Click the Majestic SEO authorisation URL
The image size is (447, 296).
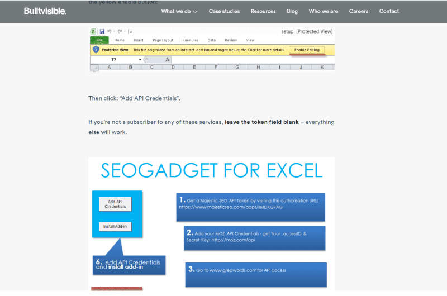pos(231,207)
